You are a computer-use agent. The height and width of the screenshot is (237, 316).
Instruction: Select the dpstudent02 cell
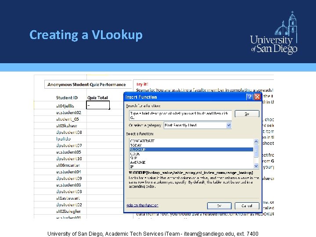click(x=69, y=205)
